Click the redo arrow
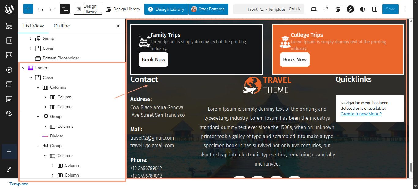The height and width of the screenshot is (189, 418). (x=53, y=9)
